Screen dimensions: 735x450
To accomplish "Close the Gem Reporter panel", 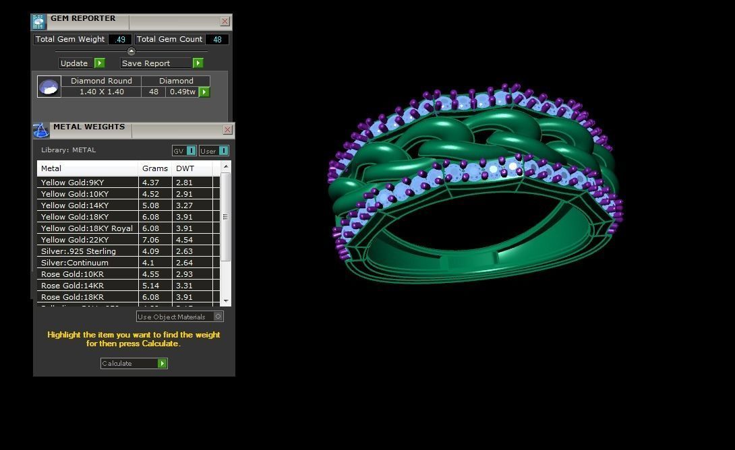I will tap(225, 22).
